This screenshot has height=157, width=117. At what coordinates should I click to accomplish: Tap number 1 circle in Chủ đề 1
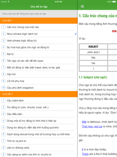[4, 27]
